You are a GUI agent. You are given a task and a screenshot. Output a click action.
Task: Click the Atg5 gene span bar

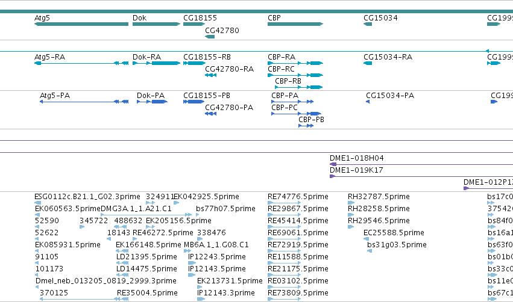pos(81,24)
